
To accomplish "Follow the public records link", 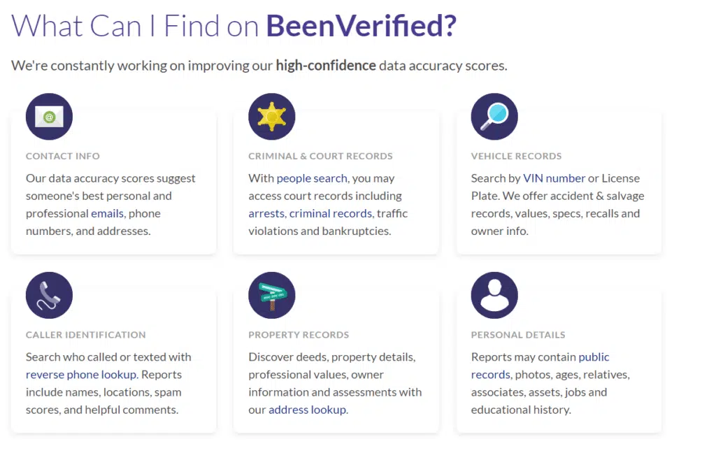I will (x=540, y=366).
